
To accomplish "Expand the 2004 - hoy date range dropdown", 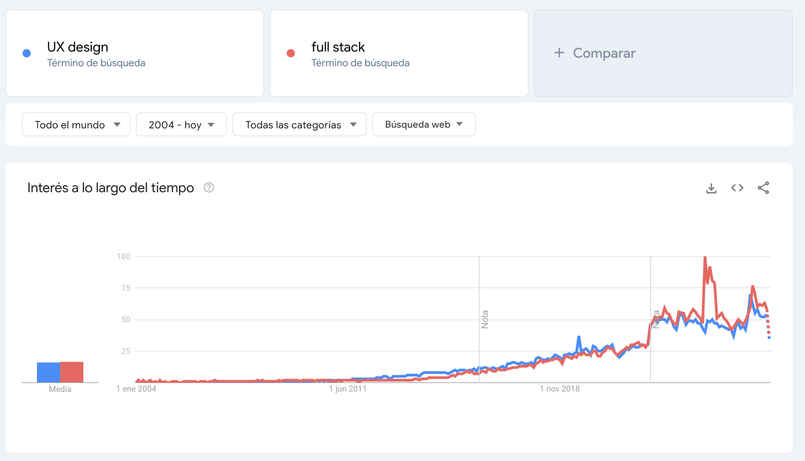I will pyautogui.click(x=181, y=124).
